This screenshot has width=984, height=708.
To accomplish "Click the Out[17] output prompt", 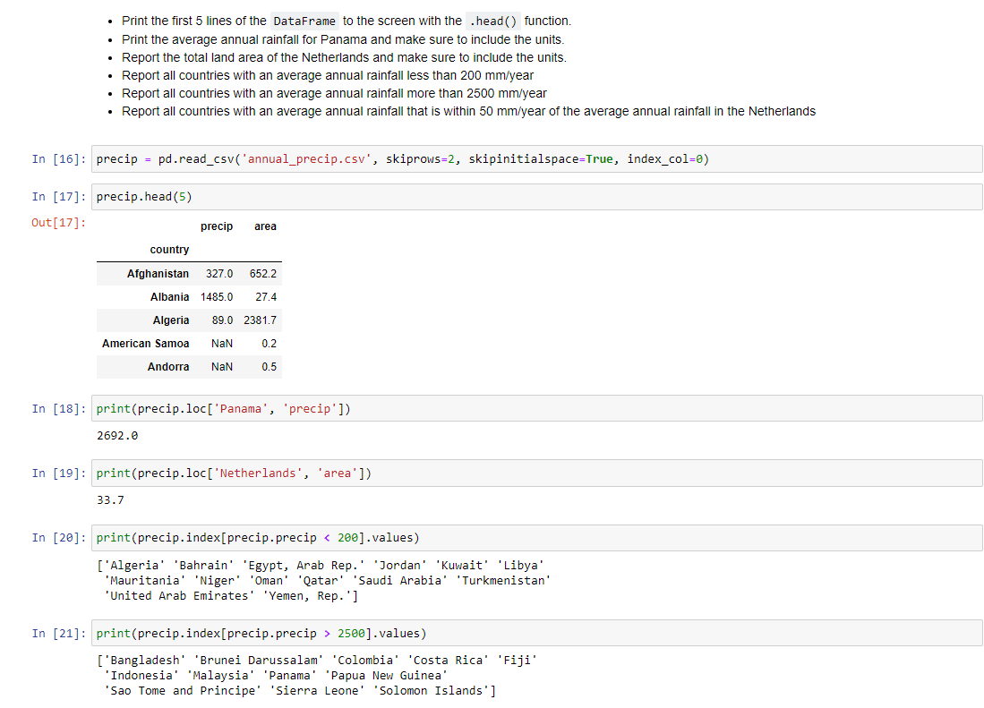I will tap(58, 223).
